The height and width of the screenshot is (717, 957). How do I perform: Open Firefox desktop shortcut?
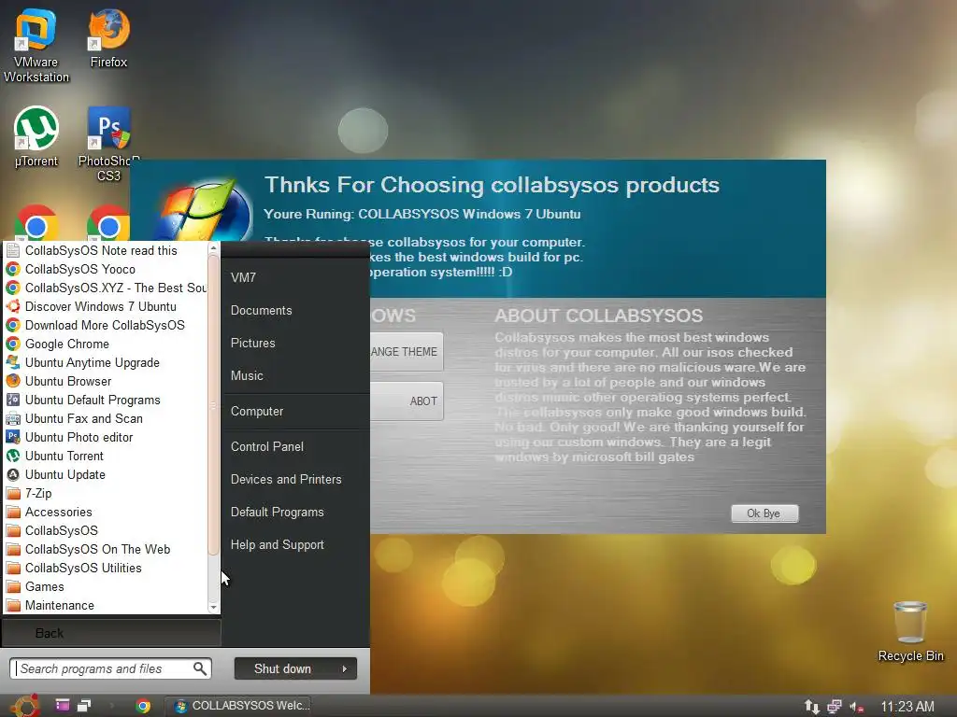108,37
